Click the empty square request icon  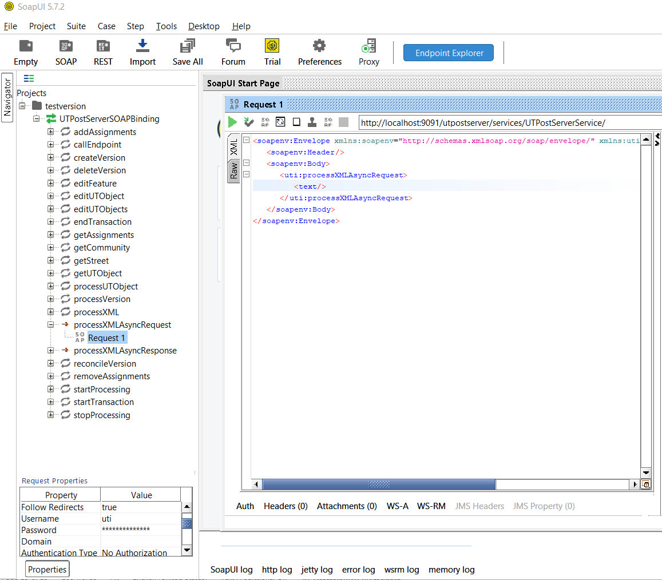coord(296,122)
